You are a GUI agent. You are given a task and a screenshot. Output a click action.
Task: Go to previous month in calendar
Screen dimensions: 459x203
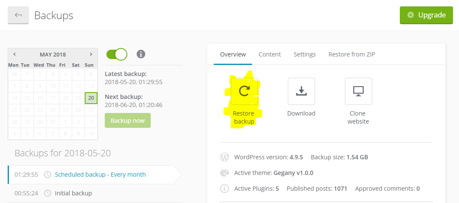click(x=14, y=54)
